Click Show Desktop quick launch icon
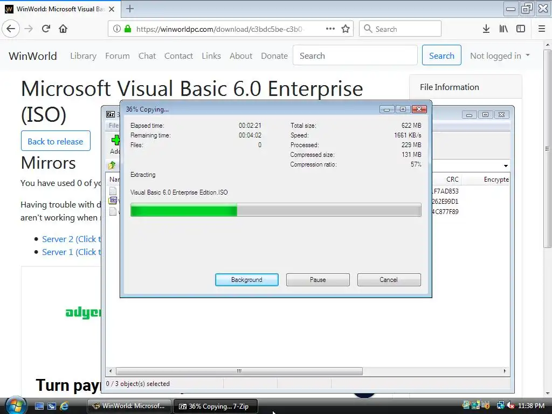This screenshot has width=552, height=414. point(39,406)
